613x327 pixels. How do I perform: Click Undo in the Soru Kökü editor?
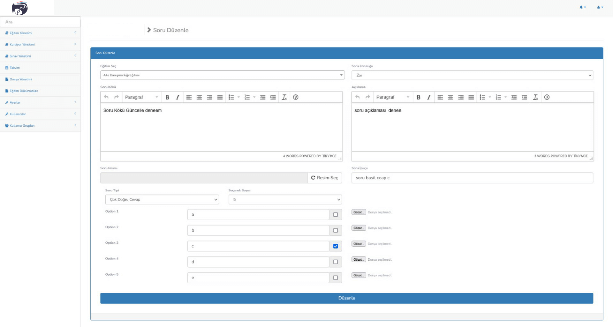tap(106, 97)
